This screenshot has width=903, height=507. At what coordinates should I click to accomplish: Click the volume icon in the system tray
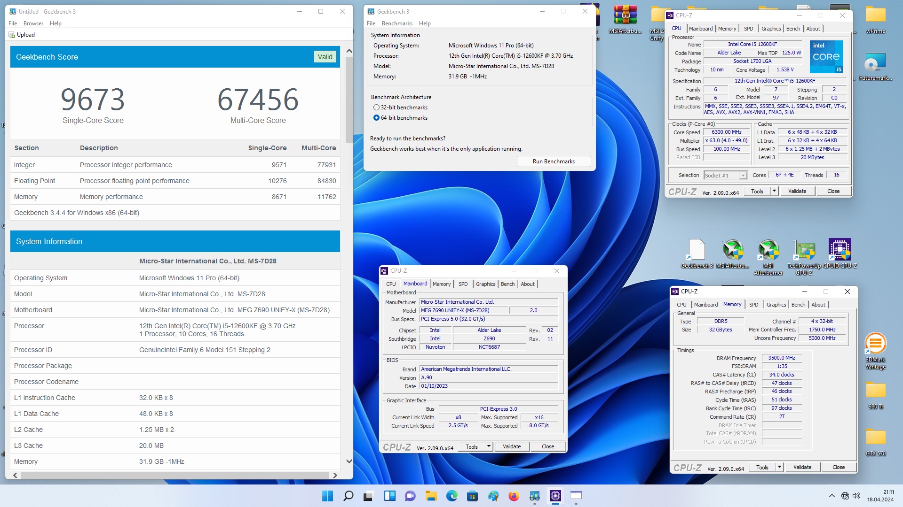[856, 496]
